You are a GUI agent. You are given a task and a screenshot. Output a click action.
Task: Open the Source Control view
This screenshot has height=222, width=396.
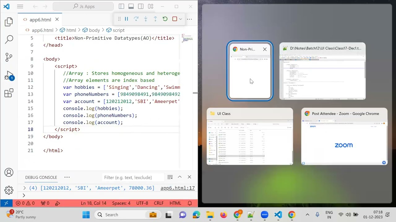point(9,57)
